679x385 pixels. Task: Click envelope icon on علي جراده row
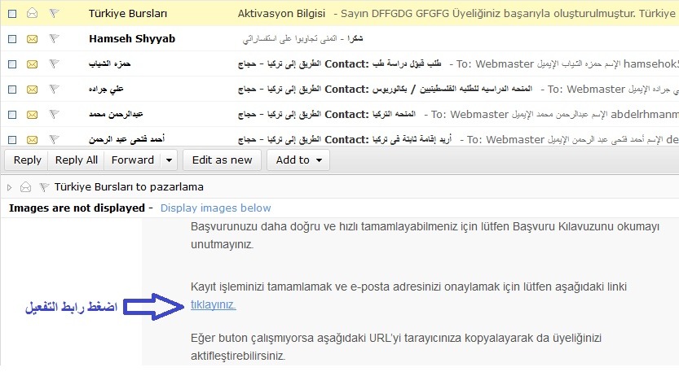pyautogui.click(x=32, y=90)
